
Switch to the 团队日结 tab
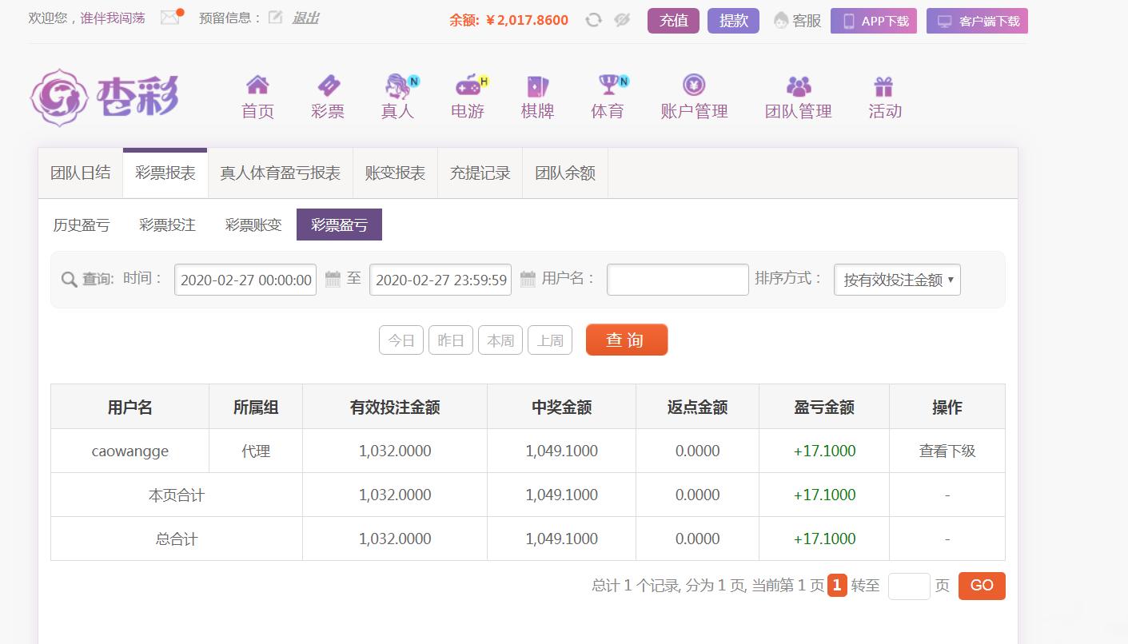coord(81,173)
